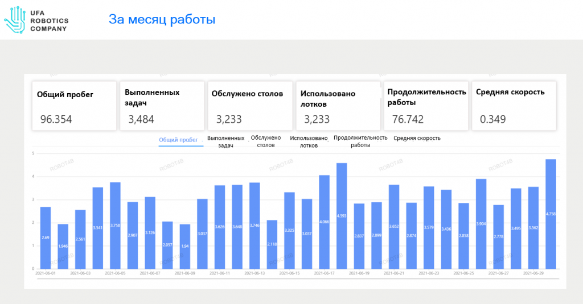Select the bar showing 3.541
The height and width of the screenshot is (304, 583).
point(98,228)
